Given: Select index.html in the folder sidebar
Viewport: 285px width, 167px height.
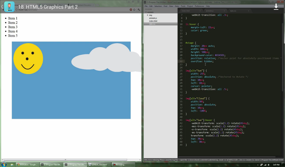Looking at the screenshot, I should click(x=152, y=21).
